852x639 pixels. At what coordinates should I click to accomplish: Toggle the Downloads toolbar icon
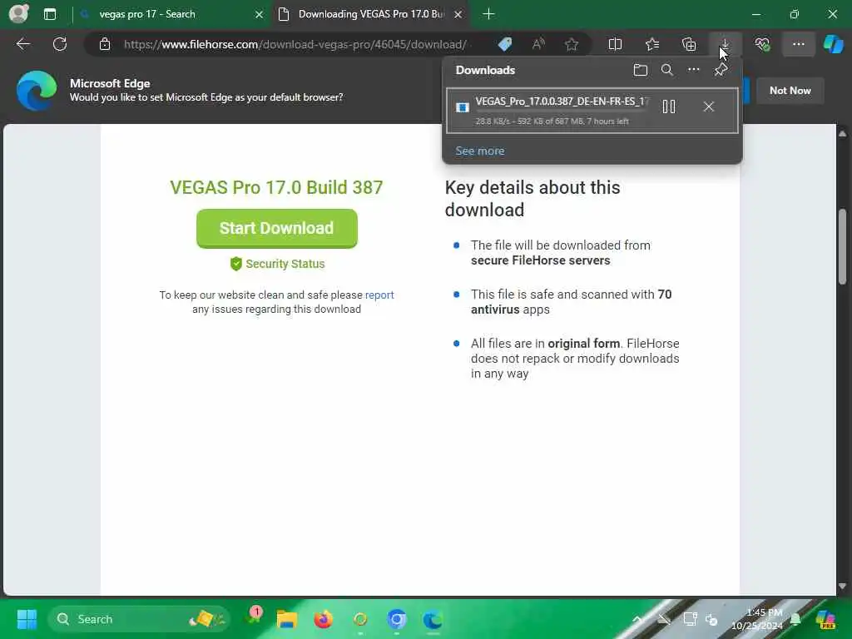point(726,44)
